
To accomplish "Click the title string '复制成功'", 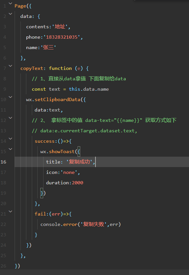I will tap(79, 162).
